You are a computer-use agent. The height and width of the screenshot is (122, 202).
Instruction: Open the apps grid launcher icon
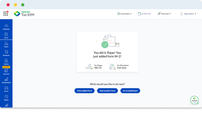coord(6,13)
